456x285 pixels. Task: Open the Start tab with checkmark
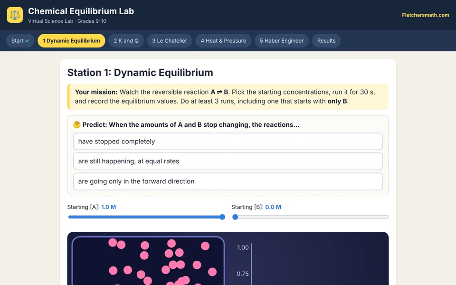point(20,41)
